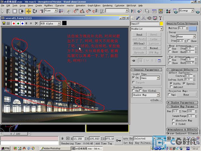The image size is (201, 151).
Task: Open the Modifier List dropdown
Action: (161, 29)
